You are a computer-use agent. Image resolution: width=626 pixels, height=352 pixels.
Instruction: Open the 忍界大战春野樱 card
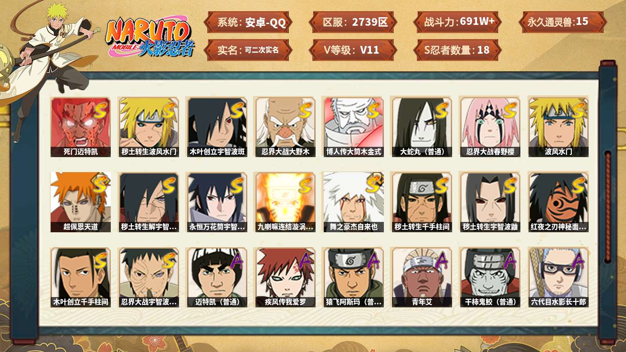tap(490, 127)
